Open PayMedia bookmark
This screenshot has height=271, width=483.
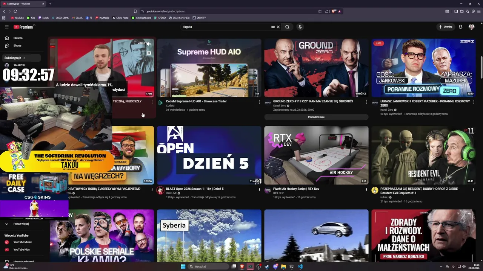pos(102,18)
